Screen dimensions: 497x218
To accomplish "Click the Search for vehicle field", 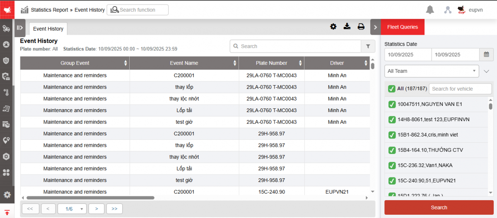I will coord(460,89).
